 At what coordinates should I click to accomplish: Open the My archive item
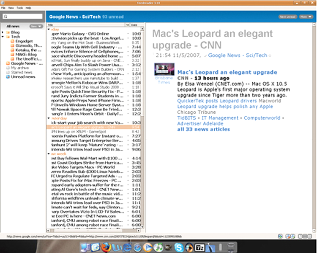click(20, 68)
